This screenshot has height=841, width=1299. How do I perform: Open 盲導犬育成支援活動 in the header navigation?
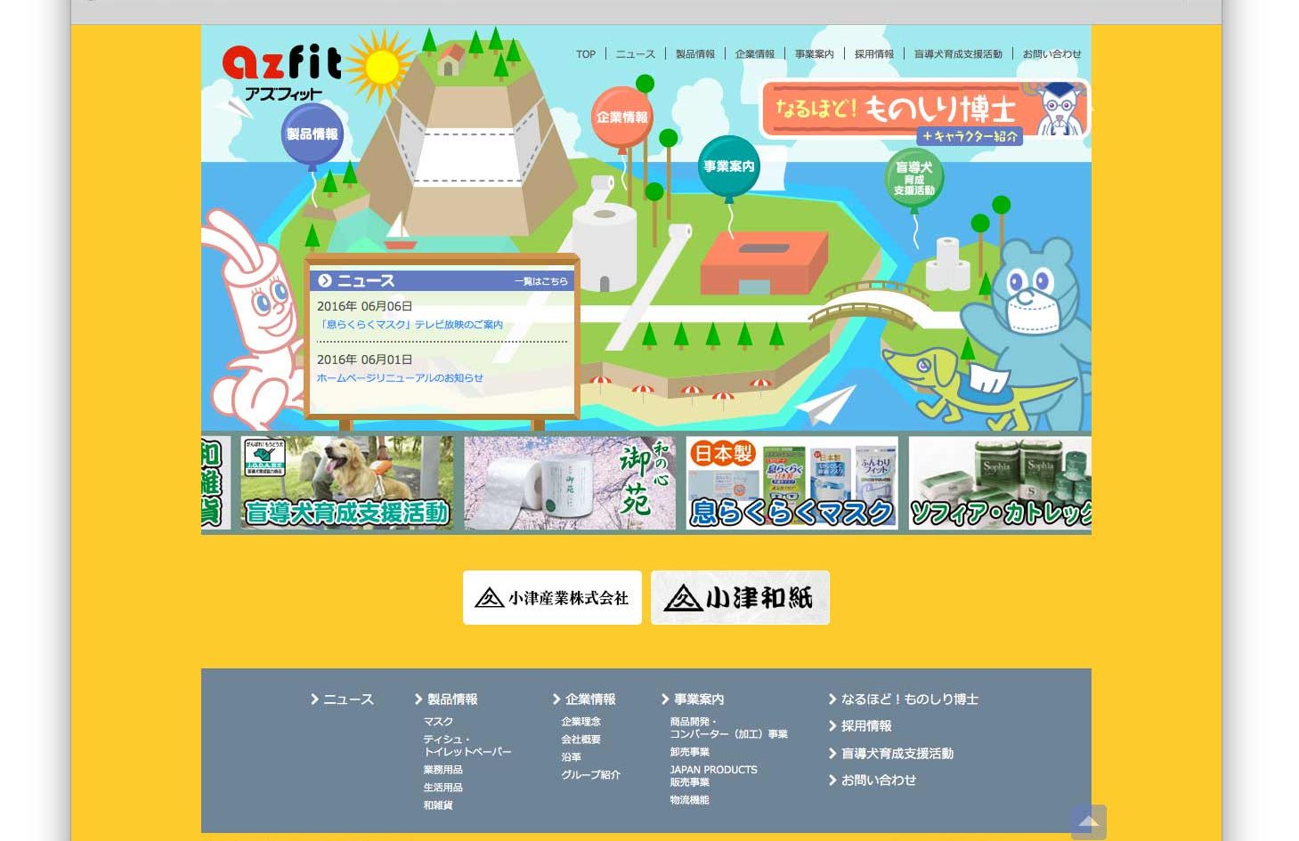(x=958, y=54)
